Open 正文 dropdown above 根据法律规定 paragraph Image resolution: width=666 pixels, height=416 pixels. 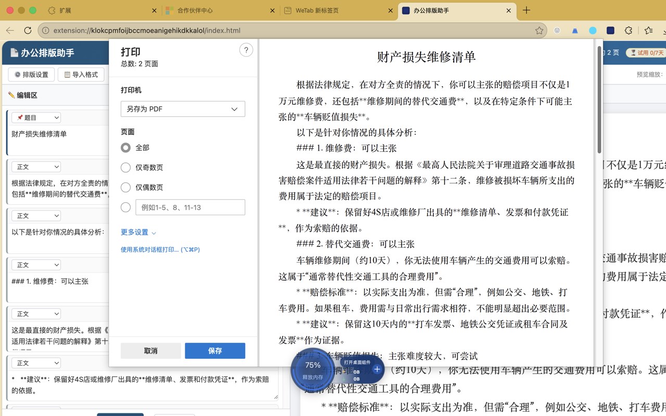click(36, 167)
